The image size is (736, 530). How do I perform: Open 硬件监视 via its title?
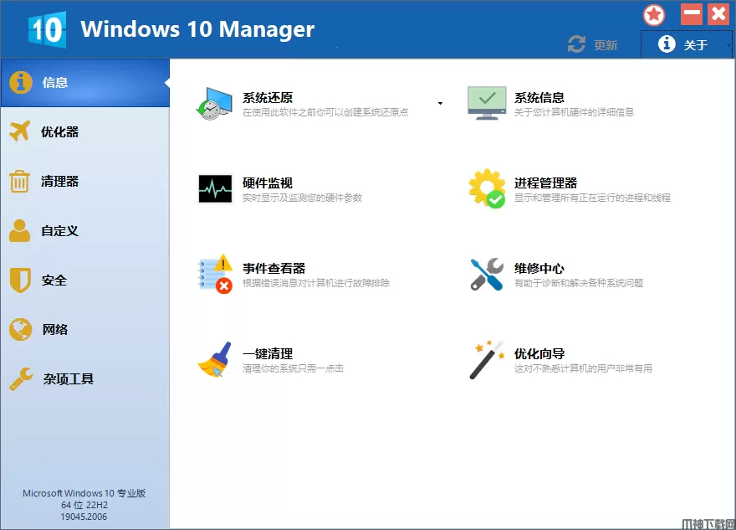(x=268, y=183)
